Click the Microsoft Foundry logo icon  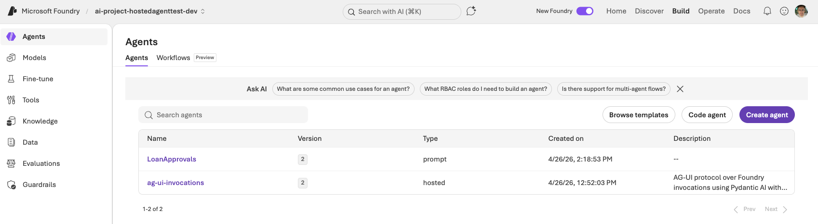pos(13,11)
